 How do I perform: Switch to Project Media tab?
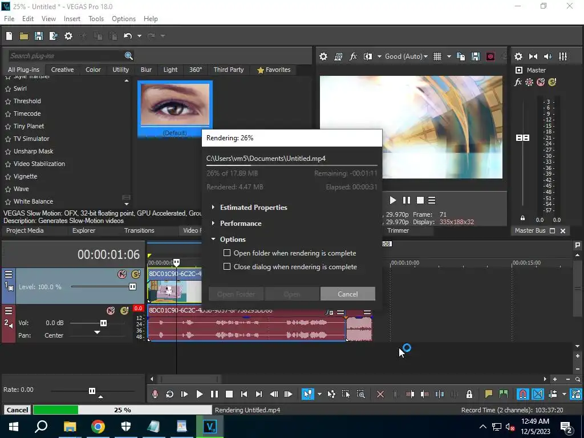click(25, 230)
